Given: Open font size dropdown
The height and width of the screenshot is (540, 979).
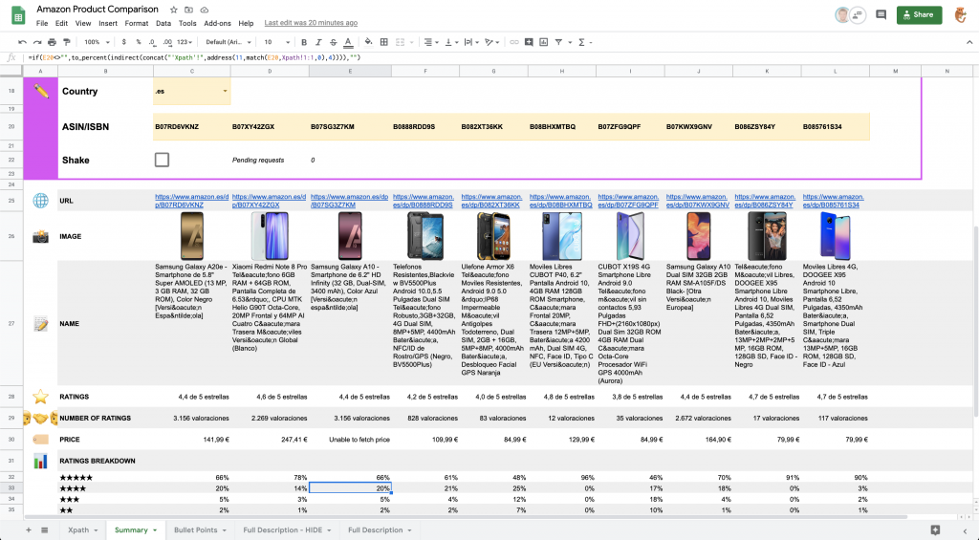Looking at the screenshot, I should 276,42.
